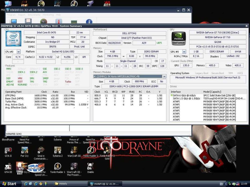Click the Intel Q77 chipset field

click(x=136, y=38)
